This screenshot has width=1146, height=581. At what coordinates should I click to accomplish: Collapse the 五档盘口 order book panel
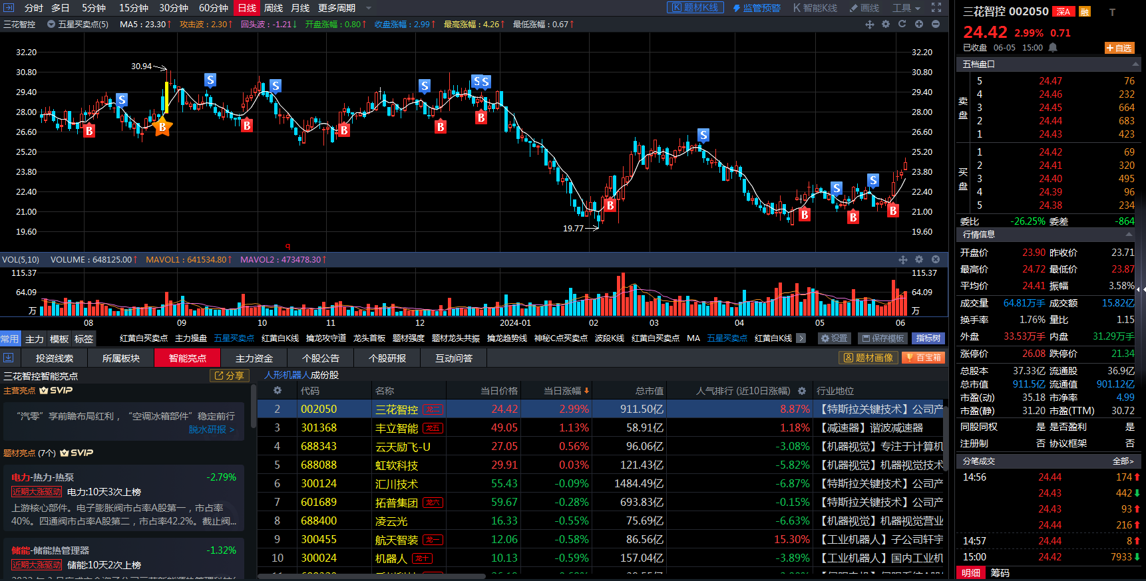tap(1135, 64)
